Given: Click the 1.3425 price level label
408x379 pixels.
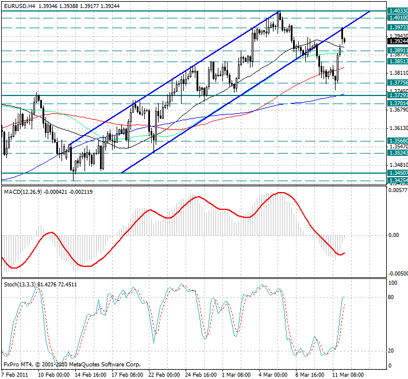Looking at the screenshot, I should 398,180.
